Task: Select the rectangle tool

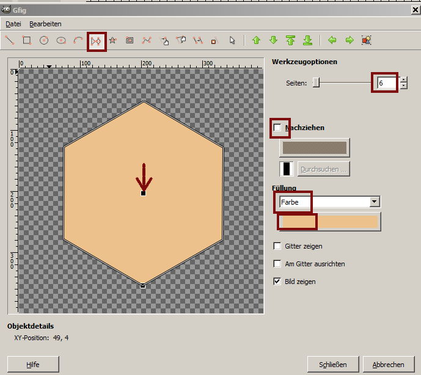Action: click(27, 40)
